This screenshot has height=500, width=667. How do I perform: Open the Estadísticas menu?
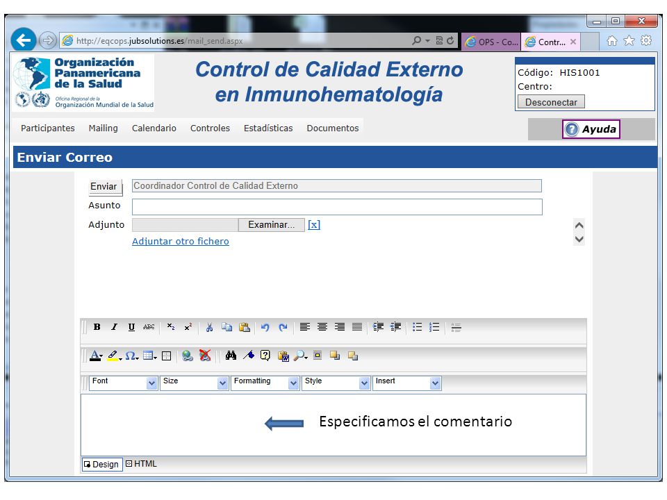click(x=268, y=128)
